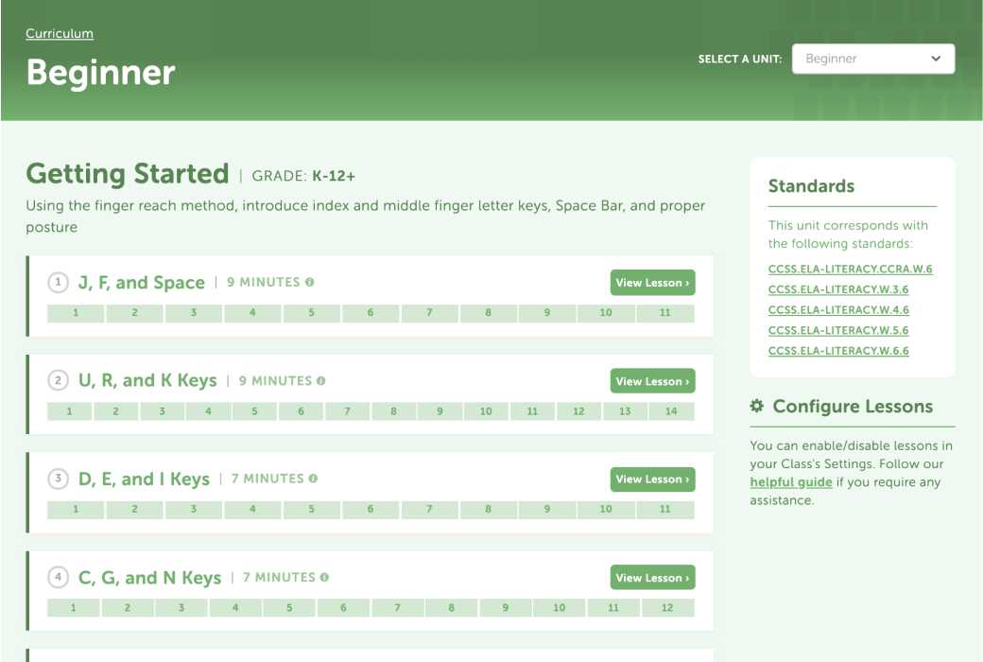The width and height of the screenshot is (983, 662).
Task: Click "View Lesson" for "U, R, and K Keys"
Action: pyautogui.click(x=652, y=380)
